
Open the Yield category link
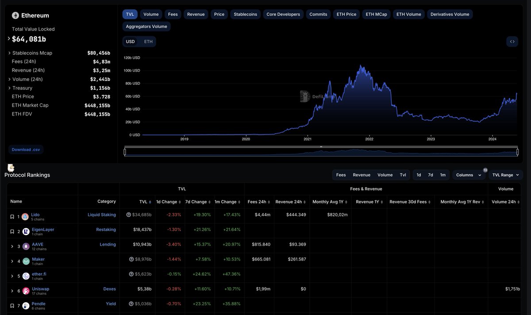pos(111,304)
